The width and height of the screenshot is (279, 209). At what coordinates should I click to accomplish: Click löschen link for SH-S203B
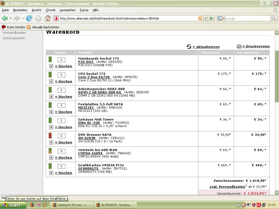click(63, 142)
